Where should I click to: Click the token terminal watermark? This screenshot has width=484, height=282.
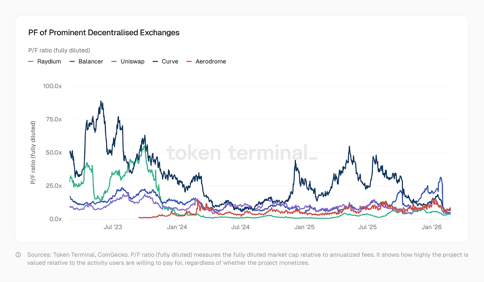(x=242, y=153)
